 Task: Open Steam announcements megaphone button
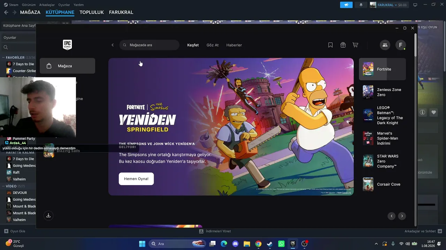tap(346, 5)
